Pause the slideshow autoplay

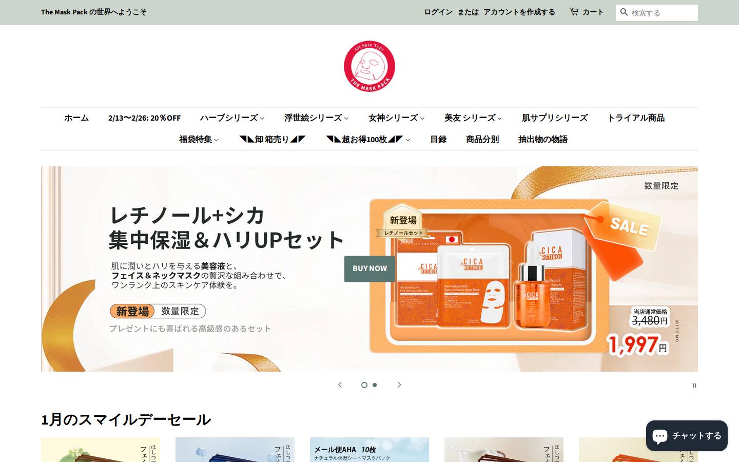694,386
